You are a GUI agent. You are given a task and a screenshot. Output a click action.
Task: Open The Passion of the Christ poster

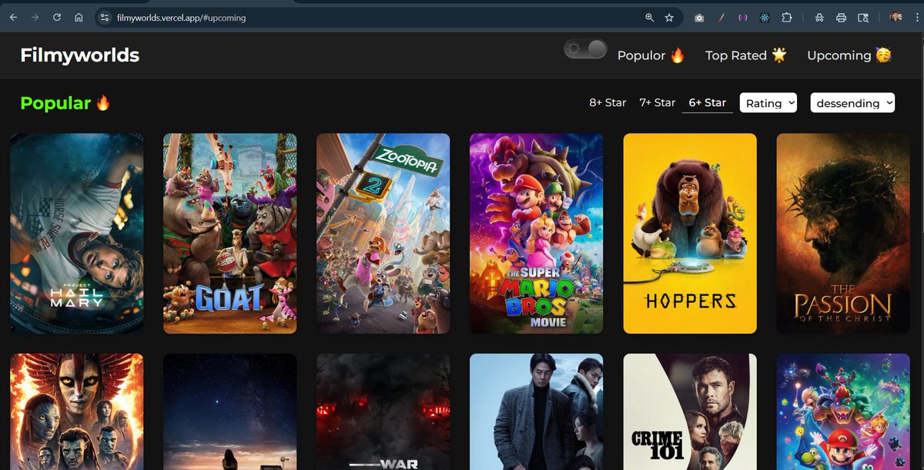point(843,233)
